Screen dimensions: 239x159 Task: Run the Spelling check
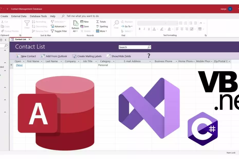point(102,26)
